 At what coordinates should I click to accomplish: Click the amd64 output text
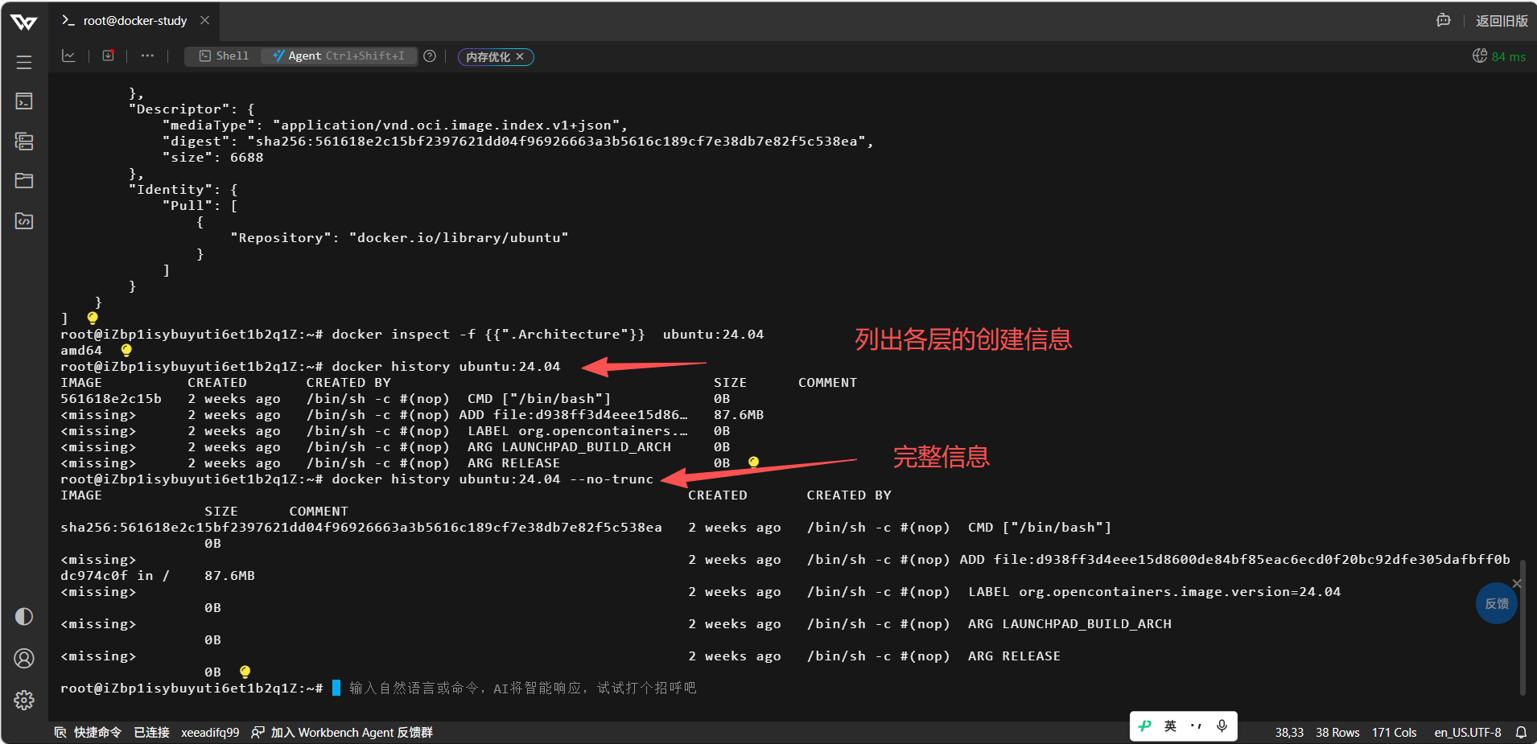tap(81, 351)
